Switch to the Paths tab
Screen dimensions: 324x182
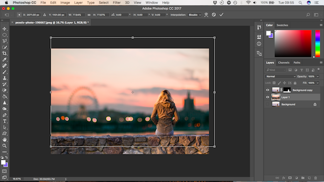point(297,63)
